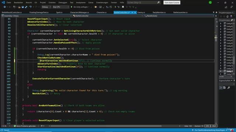
Task: Open the Bearbeiten menu
Action: point(18,3)
